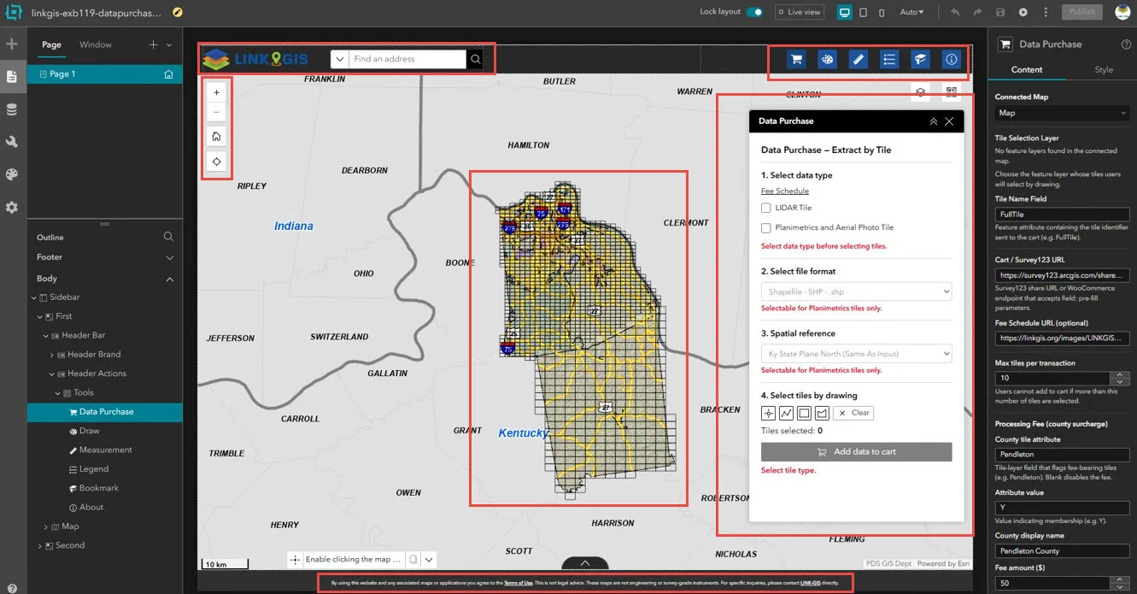
Task: Open the Theme palette panel
Action: coord(12,174)
